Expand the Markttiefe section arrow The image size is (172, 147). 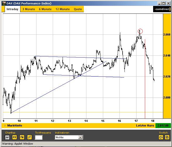tap(5, 125)
